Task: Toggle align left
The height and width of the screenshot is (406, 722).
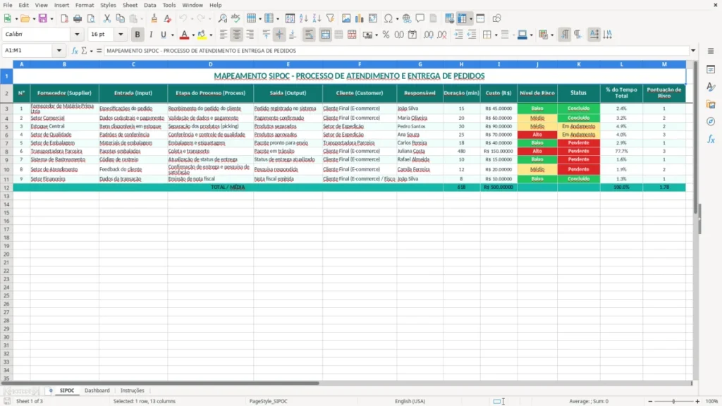Action: (x=224, y=35)
